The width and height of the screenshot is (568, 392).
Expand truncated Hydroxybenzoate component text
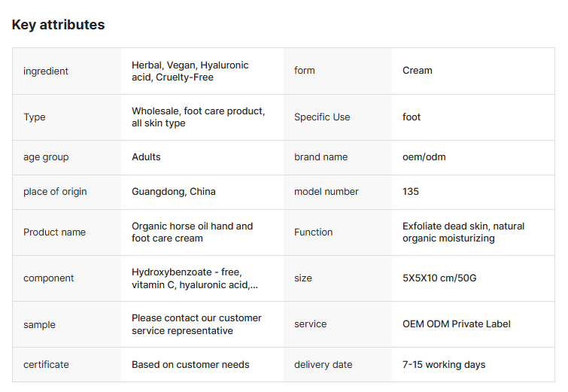pyautogui.click(x=195, y=278)
